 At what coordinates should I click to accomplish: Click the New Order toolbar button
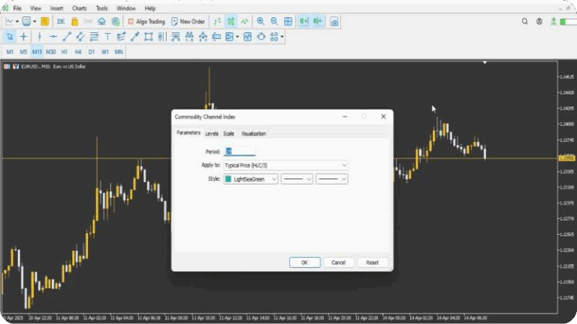pyautogui.click(x=188, y=22)
